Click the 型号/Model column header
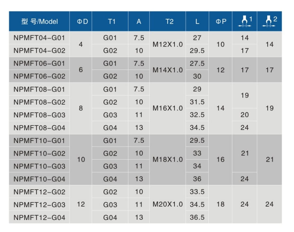Viewport: 294px width, 232px height. [x=39, y=22]
